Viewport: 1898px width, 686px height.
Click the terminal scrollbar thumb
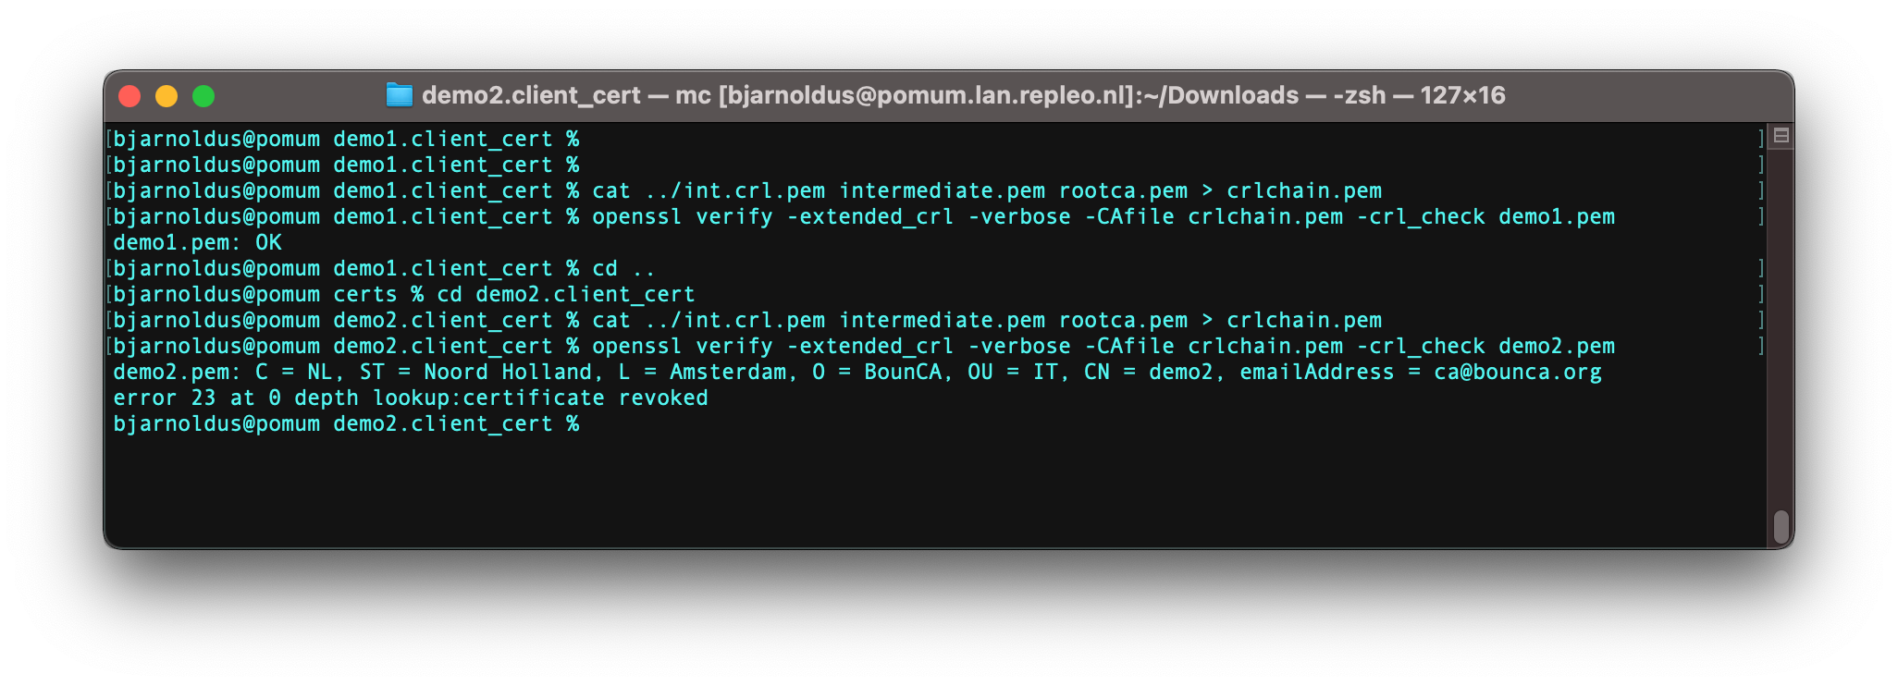tap(1781, 527)
